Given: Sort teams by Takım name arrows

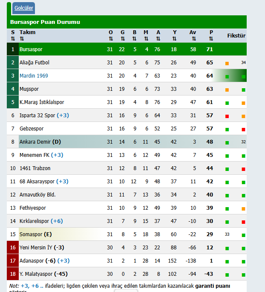Looking at the screenshot, I should click(x=22, y=39).
